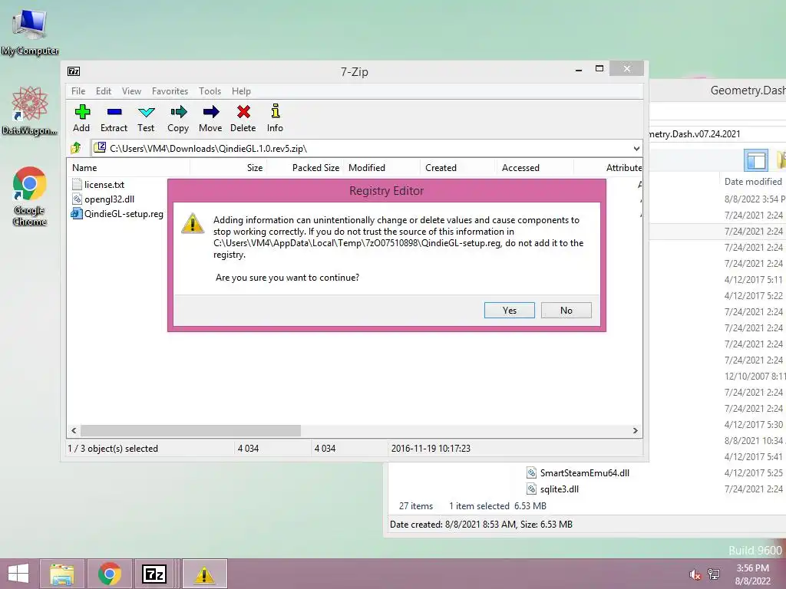Sort by the Name column header

(128, 168)
